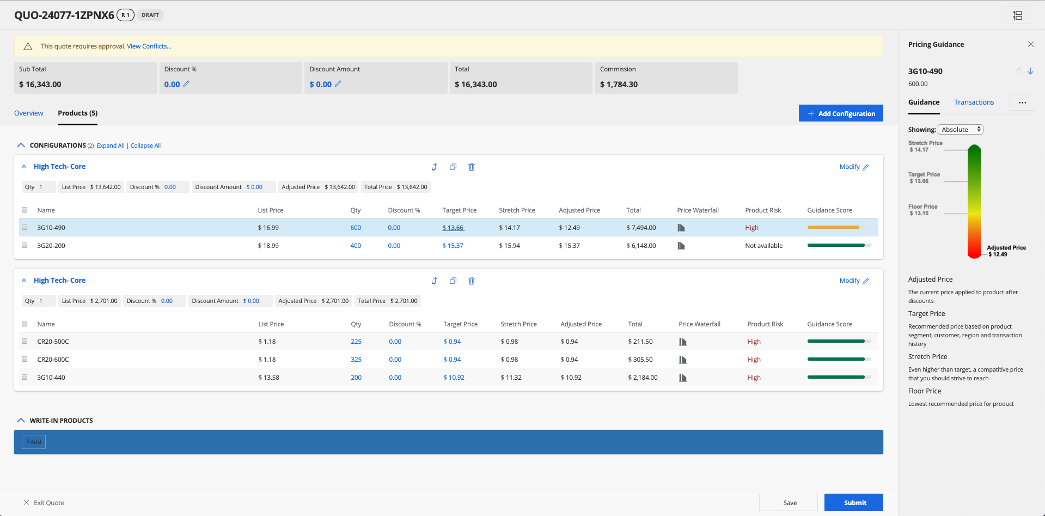Open Price Waterfall chart for CR20-600C
Screen dimensions: 1045x516
point(682,360)
